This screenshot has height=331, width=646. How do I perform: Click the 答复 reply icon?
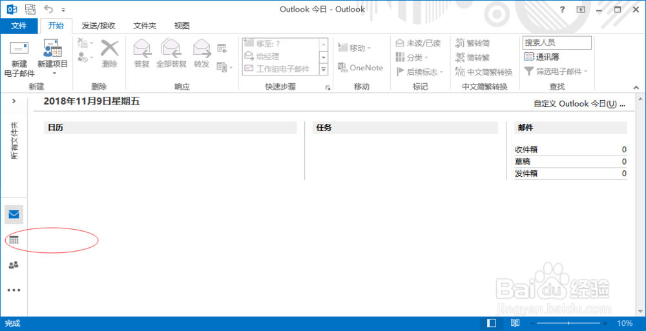141,54
